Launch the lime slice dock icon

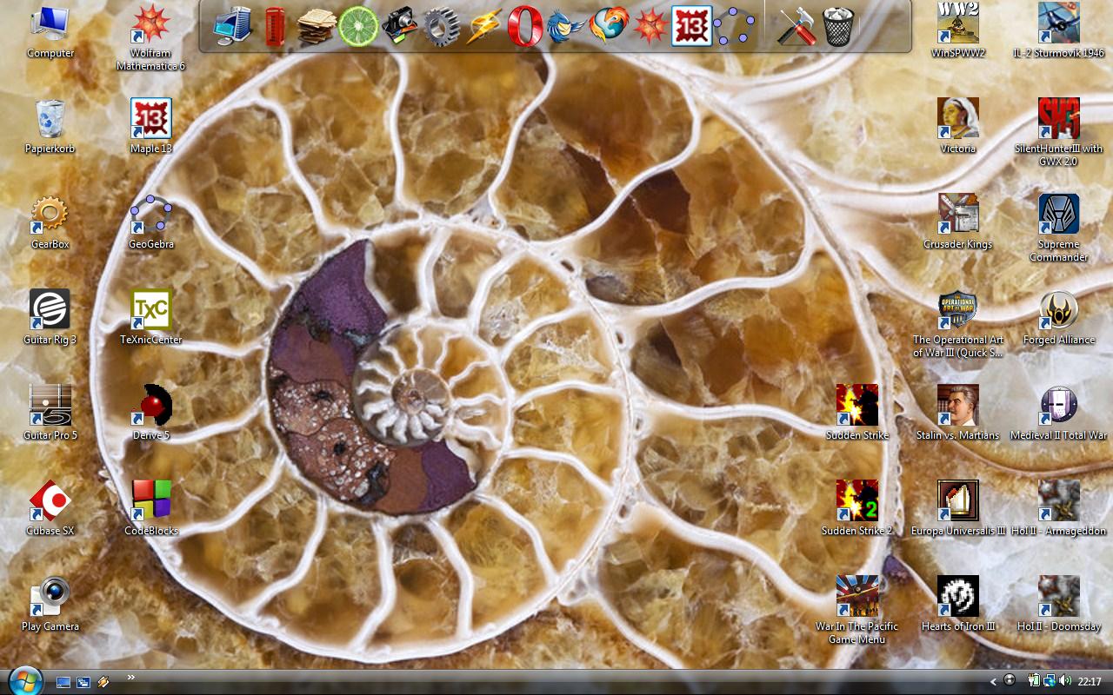coord(358,26)
